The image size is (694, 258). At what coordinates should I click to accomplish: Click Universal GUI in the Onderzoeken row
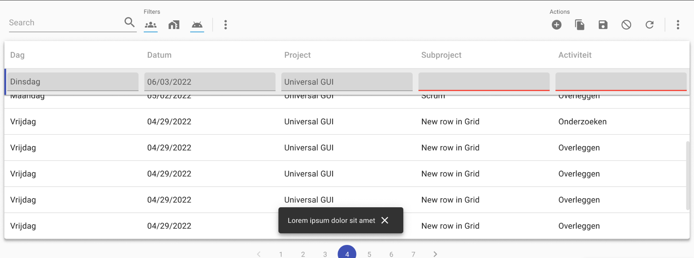point(309,122)
